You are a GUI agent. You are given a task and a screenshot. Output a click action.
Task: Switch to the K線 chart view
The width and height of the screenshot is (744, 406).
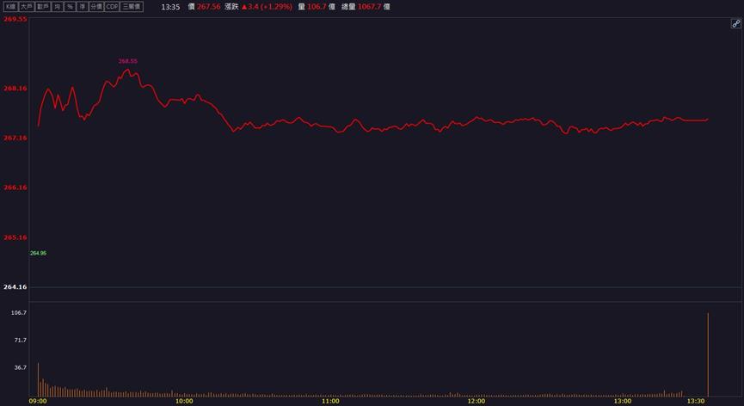point(10,7)
